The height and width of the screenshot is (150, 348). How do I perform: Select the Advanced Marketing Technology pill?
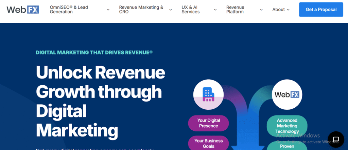(x=287, y=126)
